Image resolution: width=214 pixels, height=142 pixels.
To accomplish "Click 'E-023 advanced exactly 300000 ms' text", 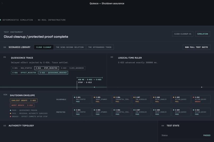I will [138, 62].
